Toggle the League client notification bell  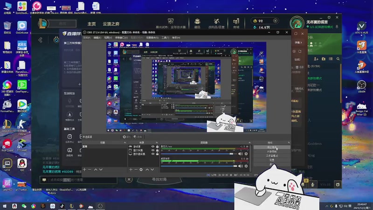pos(337,27)
